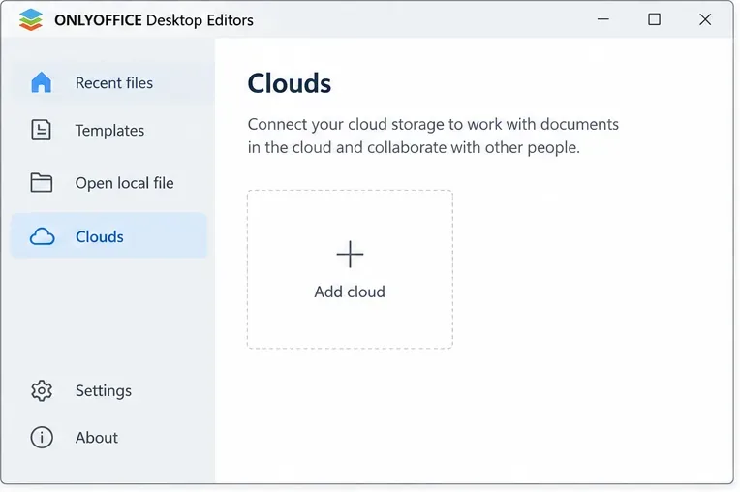Click the cloud icon in the sidebar

42,236
